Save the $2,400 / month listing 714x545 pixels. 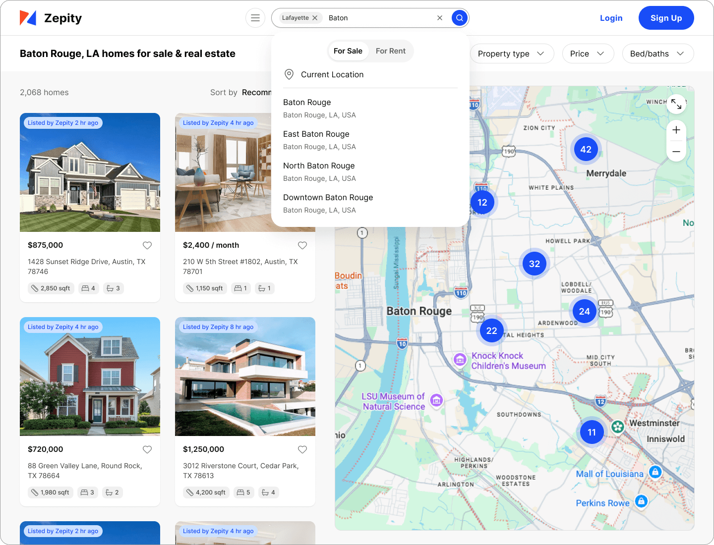pos(302,245)
